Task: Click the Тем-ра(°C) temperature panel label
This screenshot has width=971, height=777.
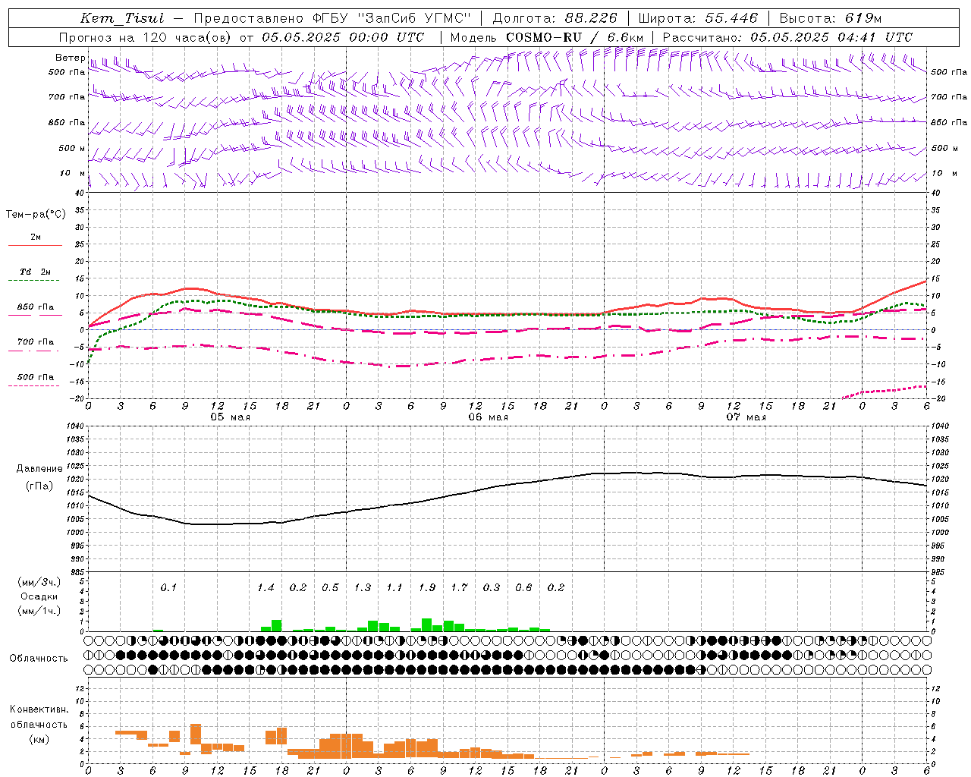Action: pyautogui.click(x=36, y=215)
